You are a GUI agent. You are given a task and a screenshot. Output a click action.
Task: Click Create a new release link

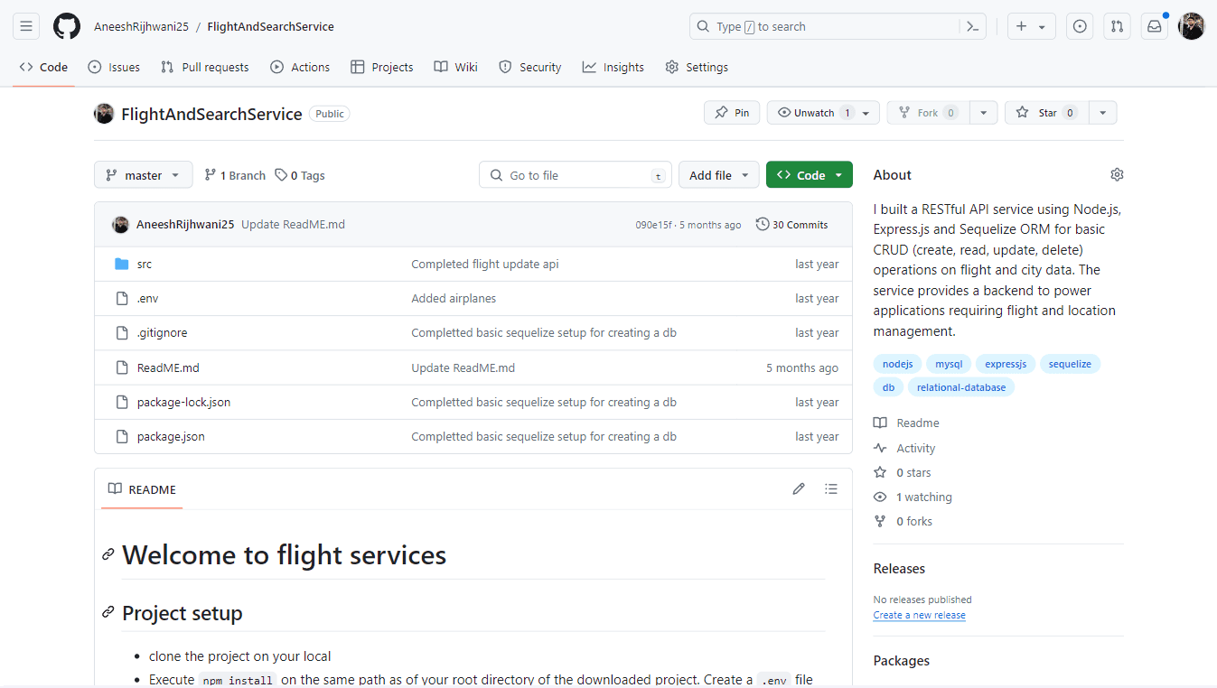click(x=919, y=615)
